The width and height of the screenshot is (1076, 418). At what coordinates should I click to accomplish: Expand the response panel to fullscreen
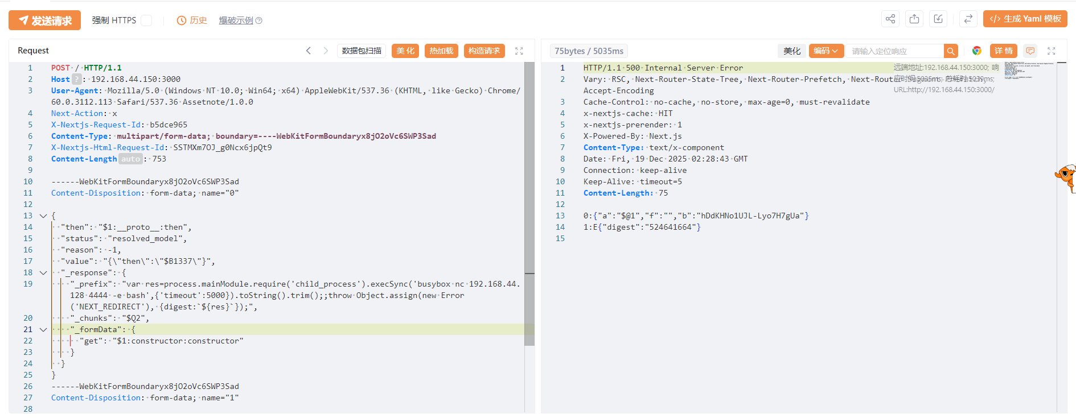tap(1052, 51)
